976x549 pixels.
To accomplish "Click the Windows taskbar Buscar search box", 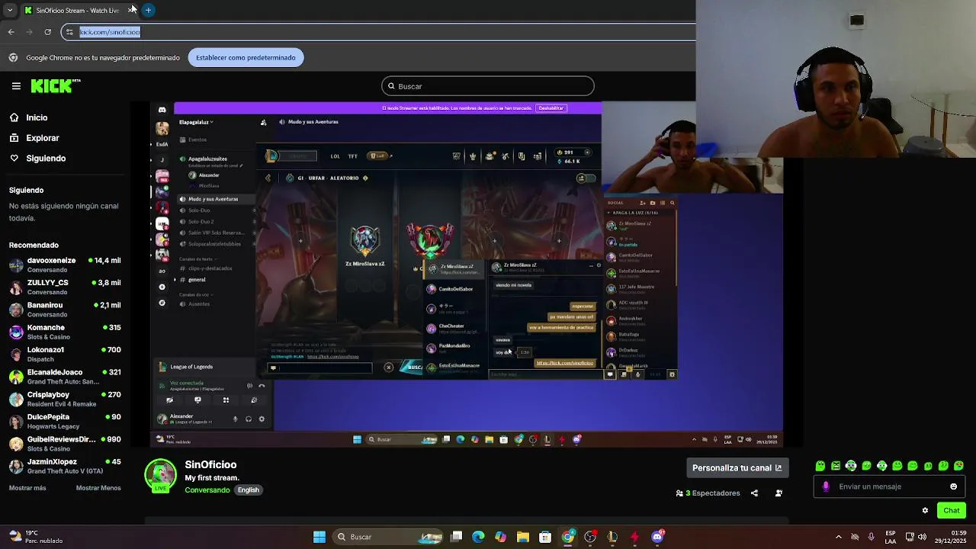I will tap(389, 537).
